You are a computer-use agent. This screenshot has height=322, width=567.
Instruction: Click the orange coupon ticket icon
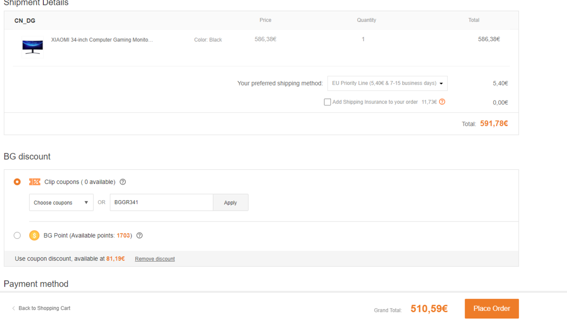(x=35, y=182)
